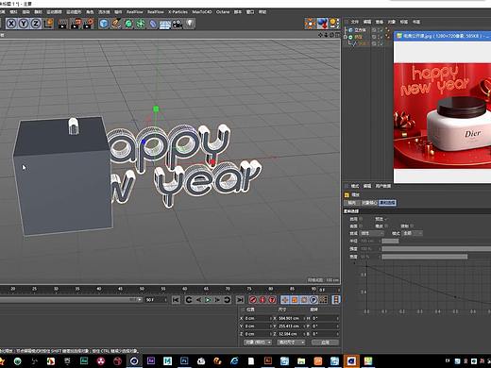
Task: Step forward one frame button
Action: point(217,300)
